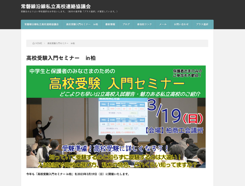This screenshot has width=245, height=186.
Task: Go to HOME breadcrumb link
Action: (37, 43)
